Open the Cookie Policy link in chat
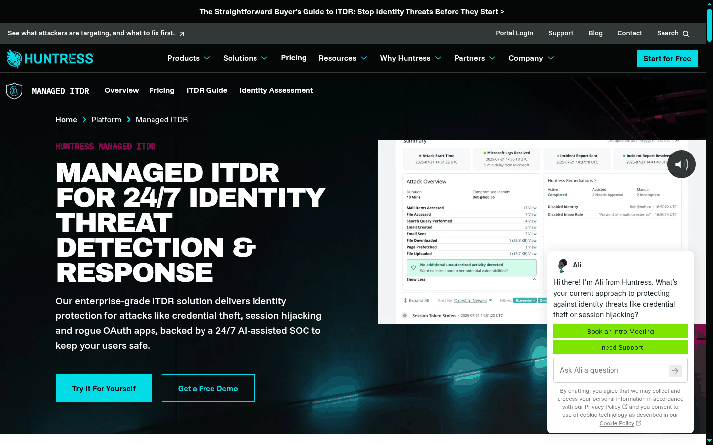Image resolution: width=713 pixels, height=445 pixels. click(x=617, y=424)
